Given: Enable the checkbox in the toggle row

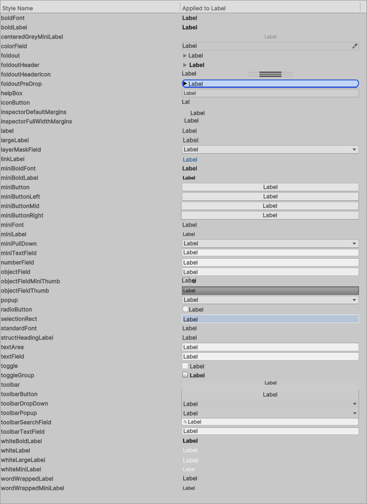Looking at the screenshot, I should coord(185,366).
